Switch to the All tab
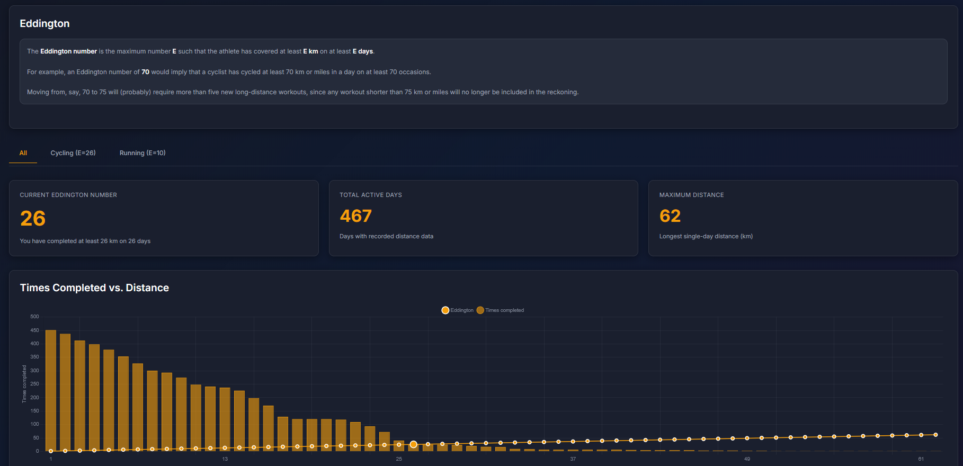 pos(23,153)
